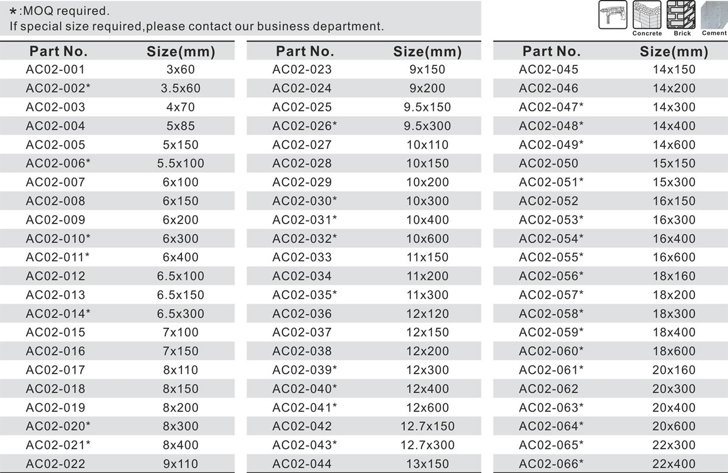Click the Cement material icon
This screenshot has height=473, width=728.
[x=714, y=15]
